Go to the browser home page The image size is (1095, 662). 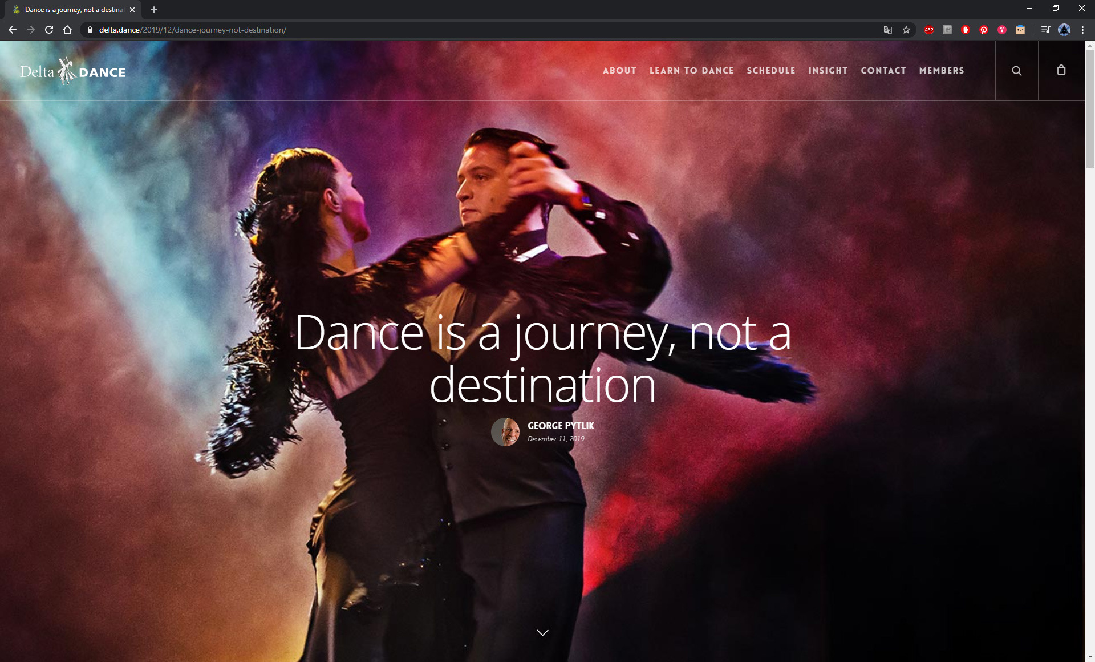click(67, 30)
